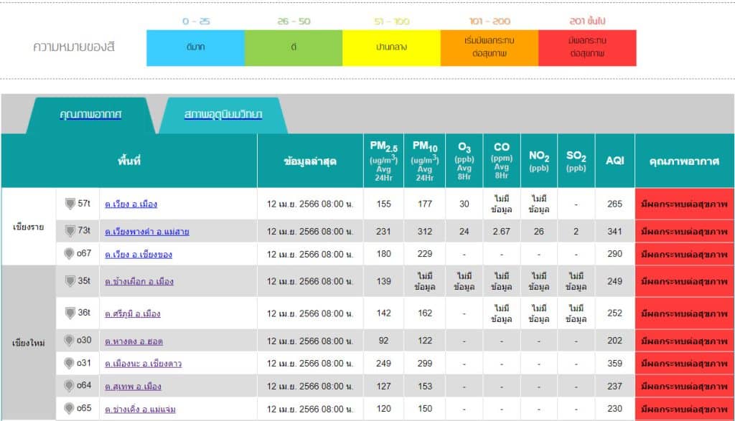Open the ต.ช้างเผือก อ.เมือง station link
Image resolution: width=735 pixels, height=421 pixels.
(139, 282)
